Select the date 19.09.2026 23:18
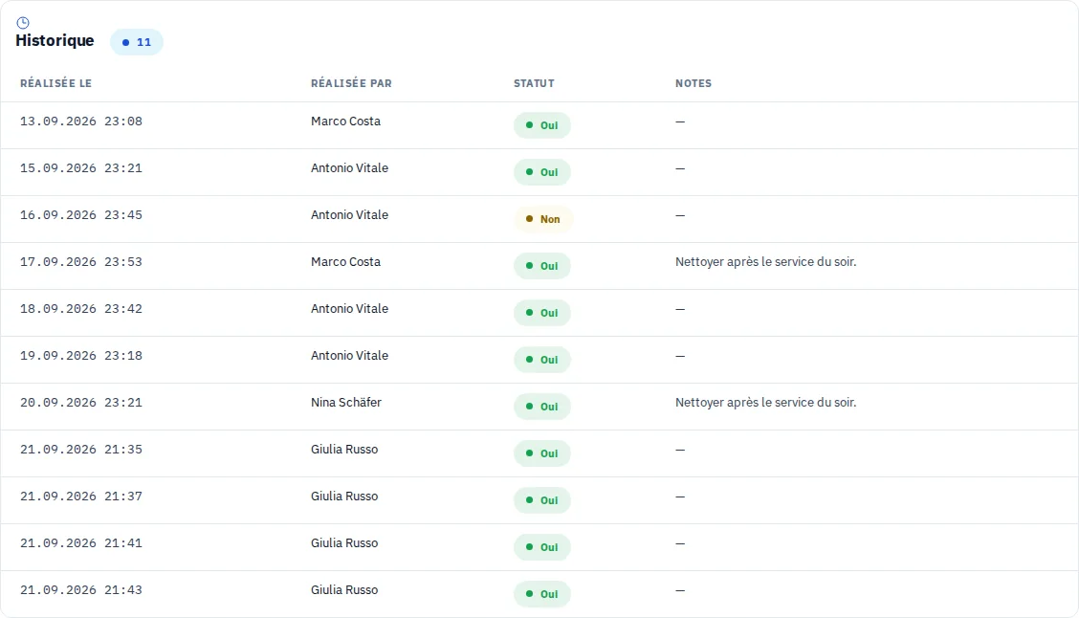Image resolution: width=1079 pixels, height=618 pixels. pyautogui.click(x=81, y=355)
